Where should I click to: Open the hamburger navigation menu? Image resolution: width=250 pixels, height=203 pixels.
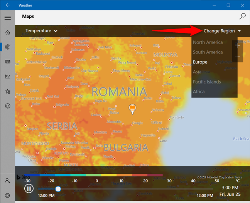pos(7,17)
